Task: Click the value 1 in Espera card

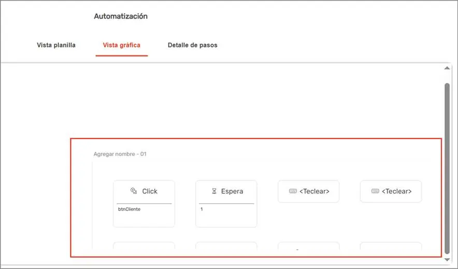Action: [202, 209]
